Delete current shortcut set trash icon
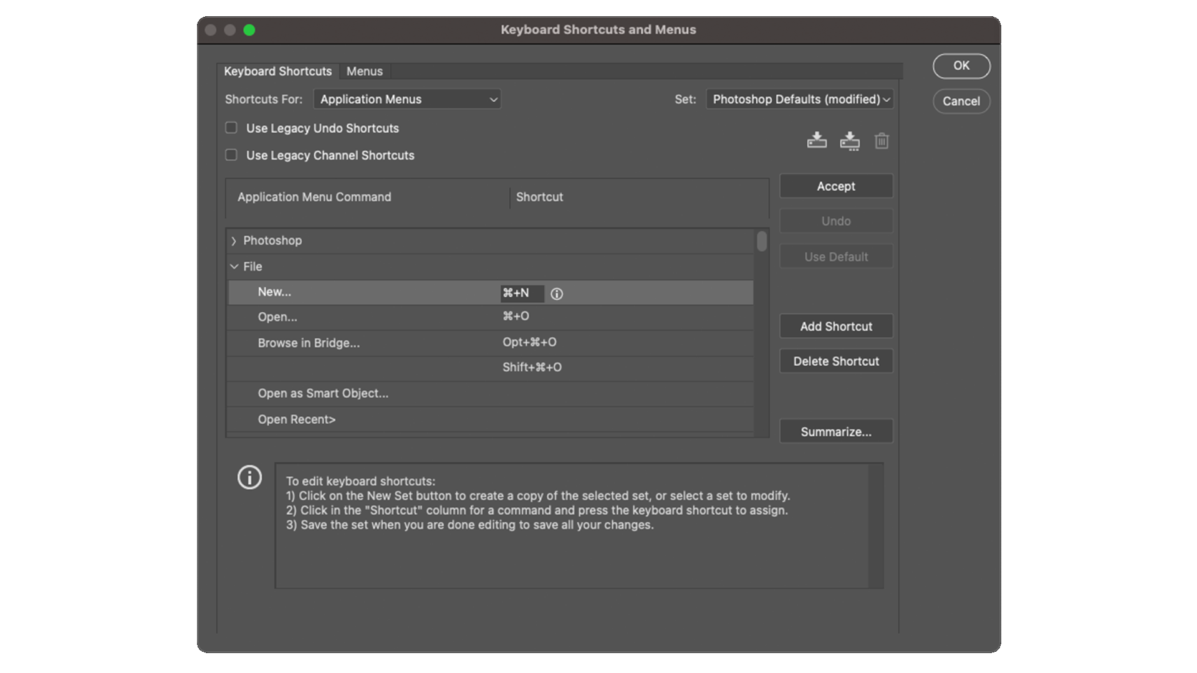 coord(882,141)
